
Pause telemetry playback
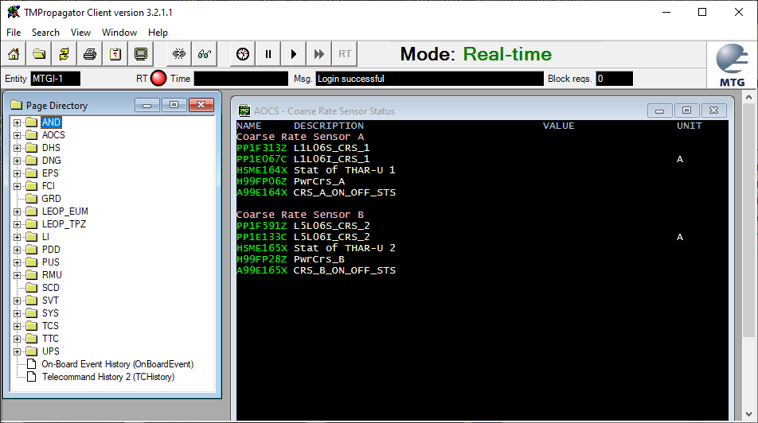[x=268, y=54]
